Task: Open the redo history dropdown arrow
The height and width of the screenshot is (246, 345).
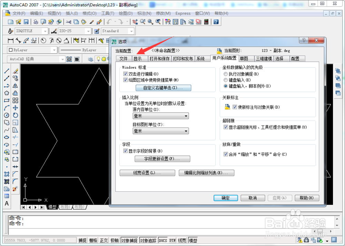Action: (127, 22)
